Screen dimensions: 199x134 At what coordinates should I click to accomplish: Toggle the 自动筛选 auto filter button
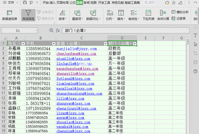point(28,15)
